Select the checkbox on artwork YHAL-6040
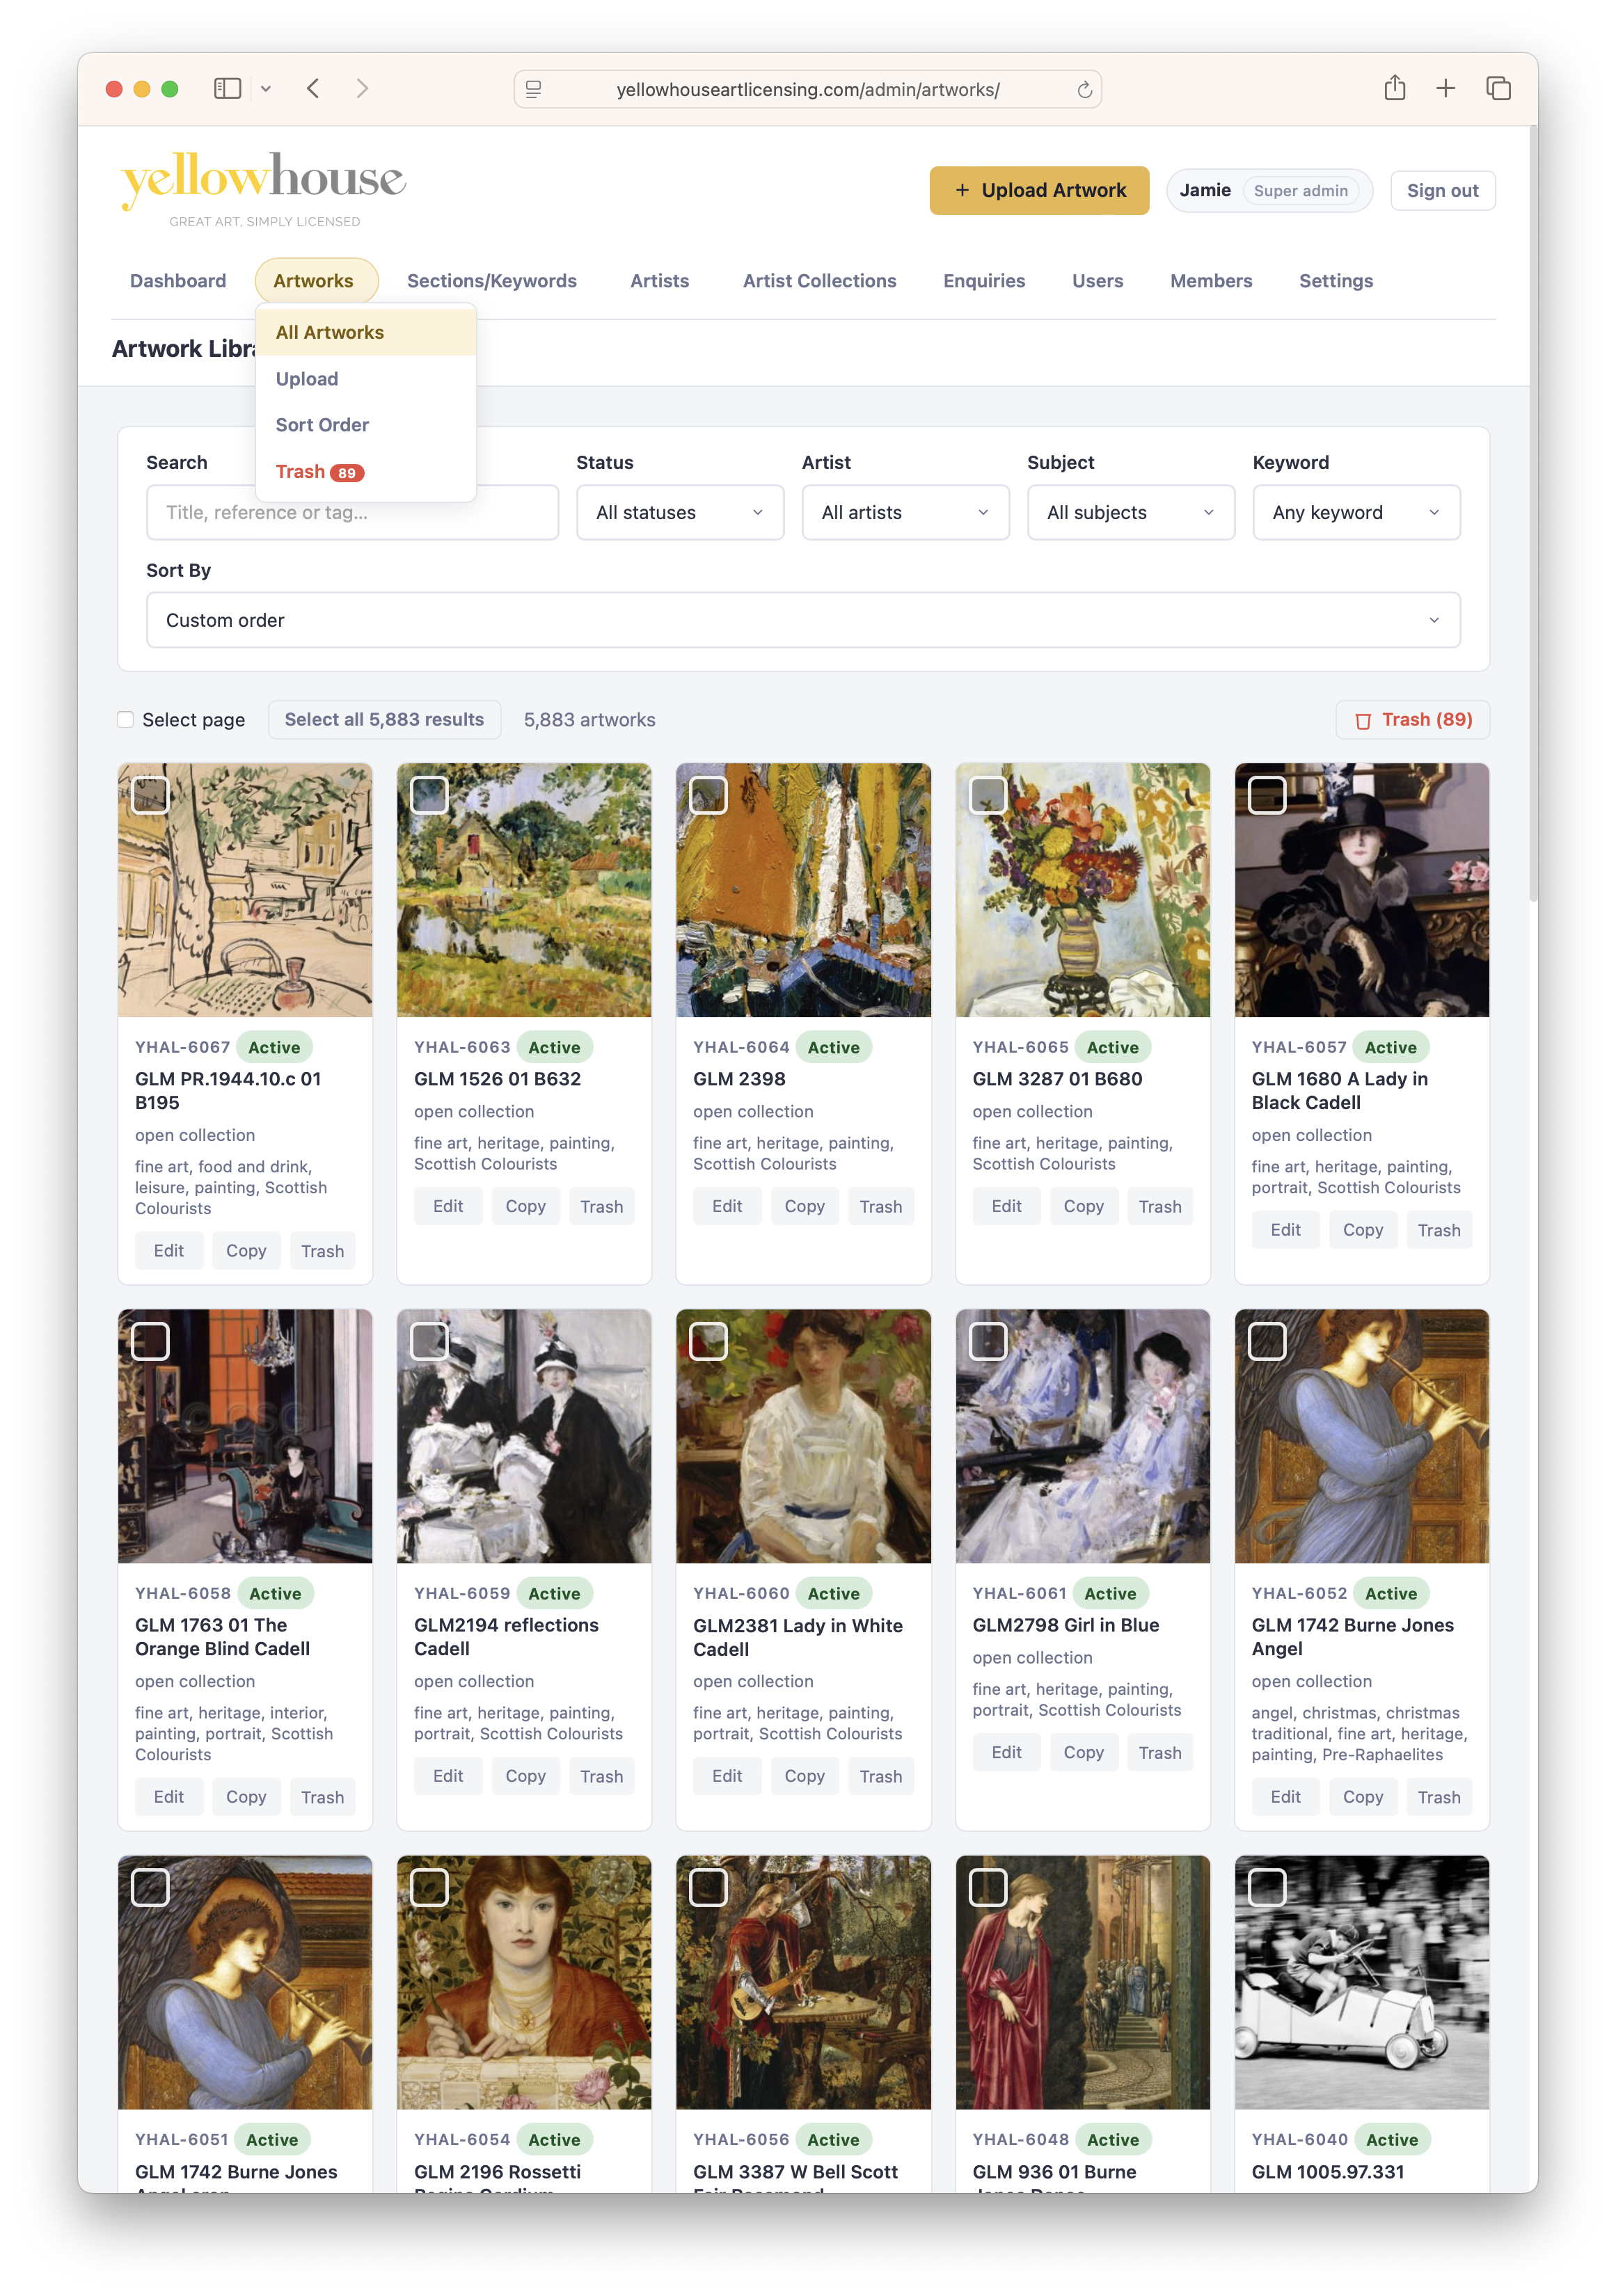 pyautogui.click(x=1267, y=1888)
